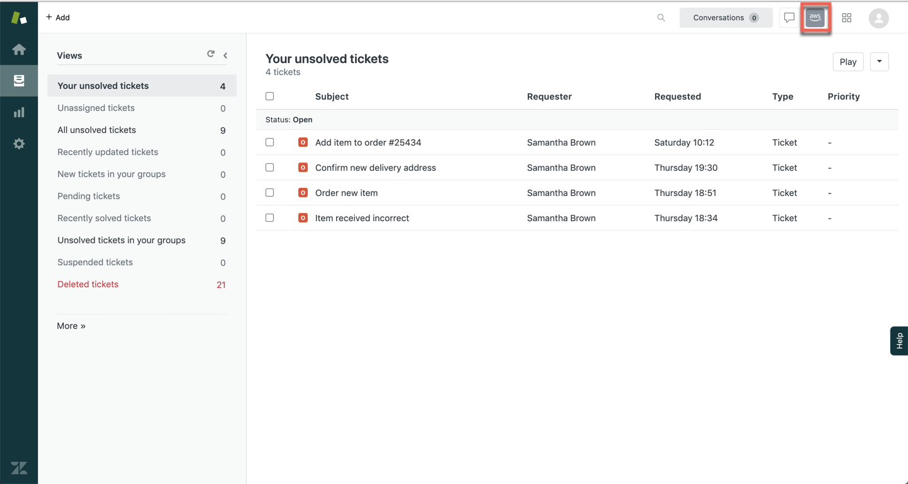The width and height of the screenshot is (908, 484).
Task: Open the AWS app icon in header
Action: (x=815, y=18)
